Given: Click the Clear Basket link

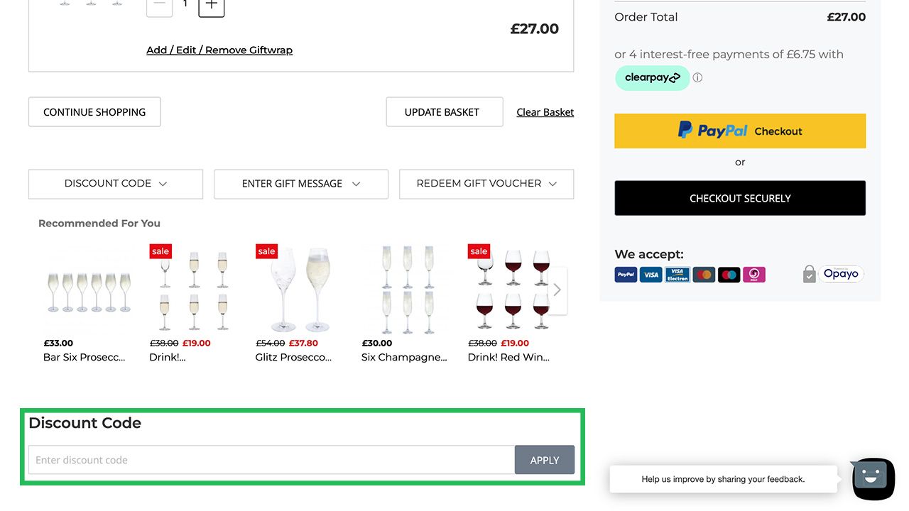Looking at the screenshot, I should [x=545, y=112].
